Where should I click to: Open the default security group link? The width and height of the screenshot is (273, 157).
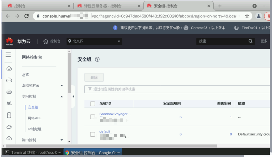[105, 131]
